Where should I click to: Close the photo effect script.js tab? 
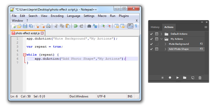tap(42, 33)
